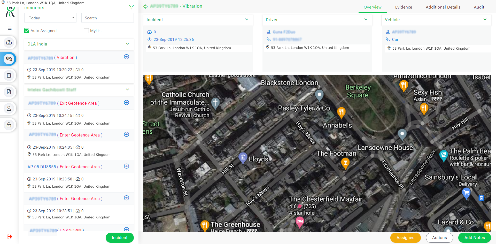Click the Driver panel address text
Image resolution: width=496 pixels, height=244 pixels.
310,48
